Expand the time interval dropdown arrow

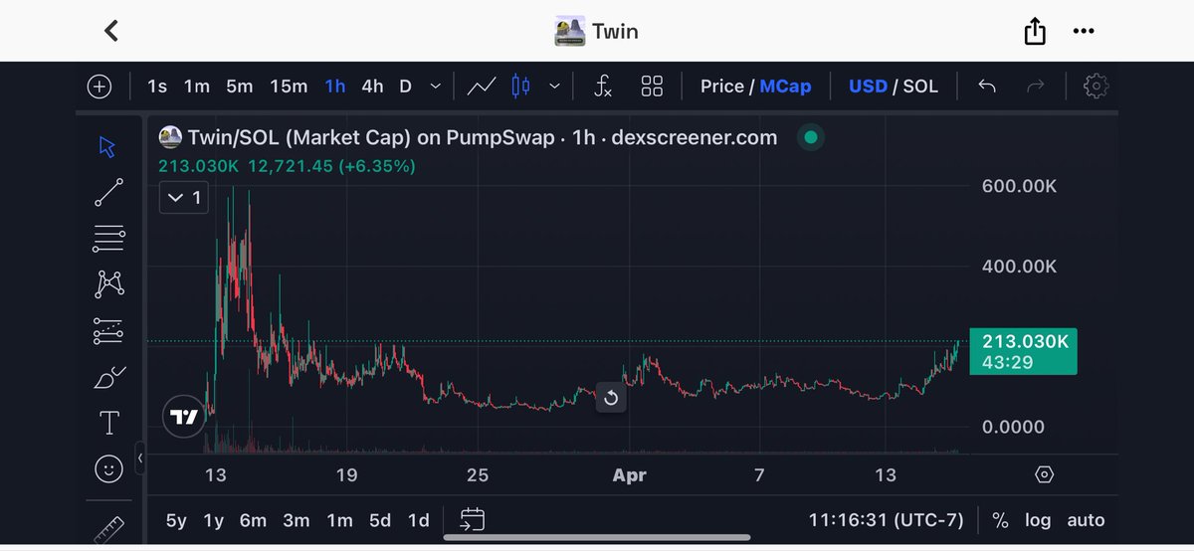pos(435,87)
